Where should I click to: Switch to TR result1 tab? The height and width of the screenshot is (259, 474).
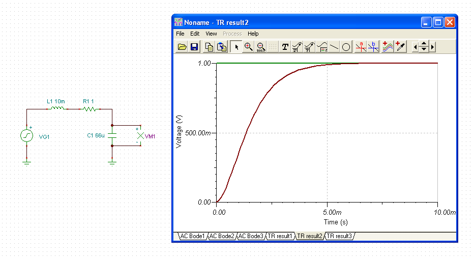point(280,236)
